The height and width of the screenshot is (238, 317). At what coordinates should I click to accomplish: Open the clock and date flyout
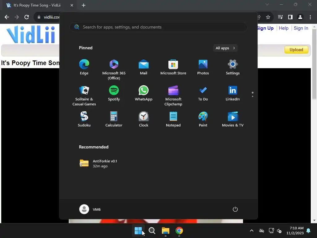tap(295, 231)
